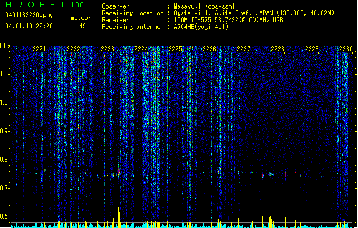Click the 2227 time marker

244,49
